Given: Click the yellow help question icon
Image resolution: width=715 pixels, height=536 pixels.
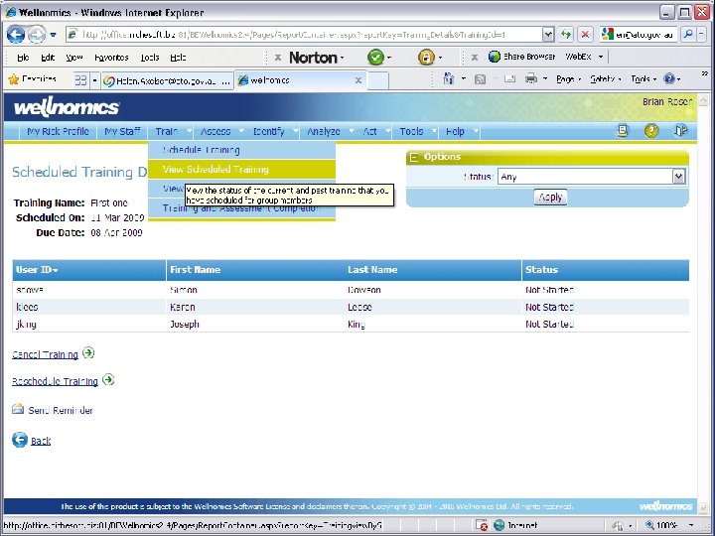Looking at the screenshot, I should pyautogui.click(x=651, y=131).
